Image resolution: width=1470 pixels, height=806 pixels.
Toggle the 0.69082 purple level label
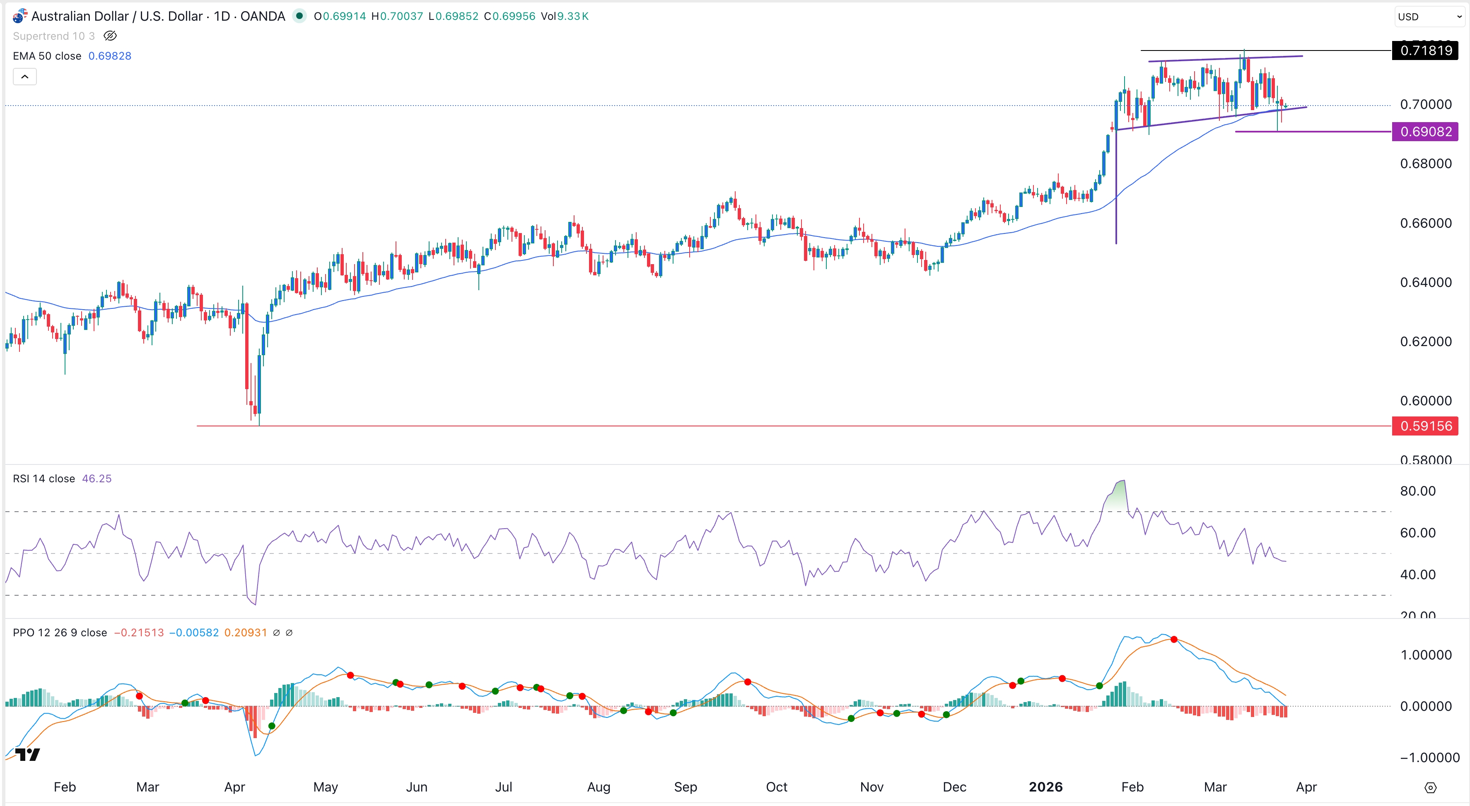1425,131
